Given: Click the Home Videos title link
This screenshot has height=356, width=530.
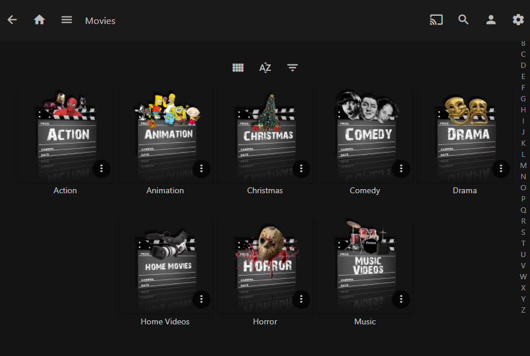Looking at the screenshot, I should pos(165,321).
